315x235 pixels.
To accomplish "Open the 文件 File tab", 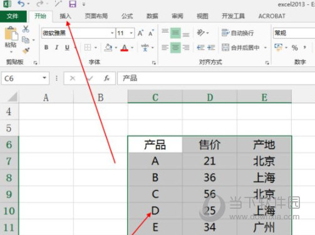I will (x=13, y=16).
